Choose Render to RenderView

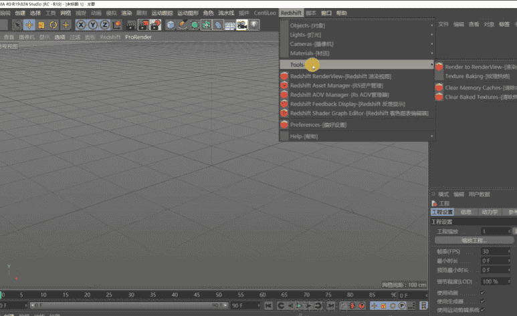[476, 67]
